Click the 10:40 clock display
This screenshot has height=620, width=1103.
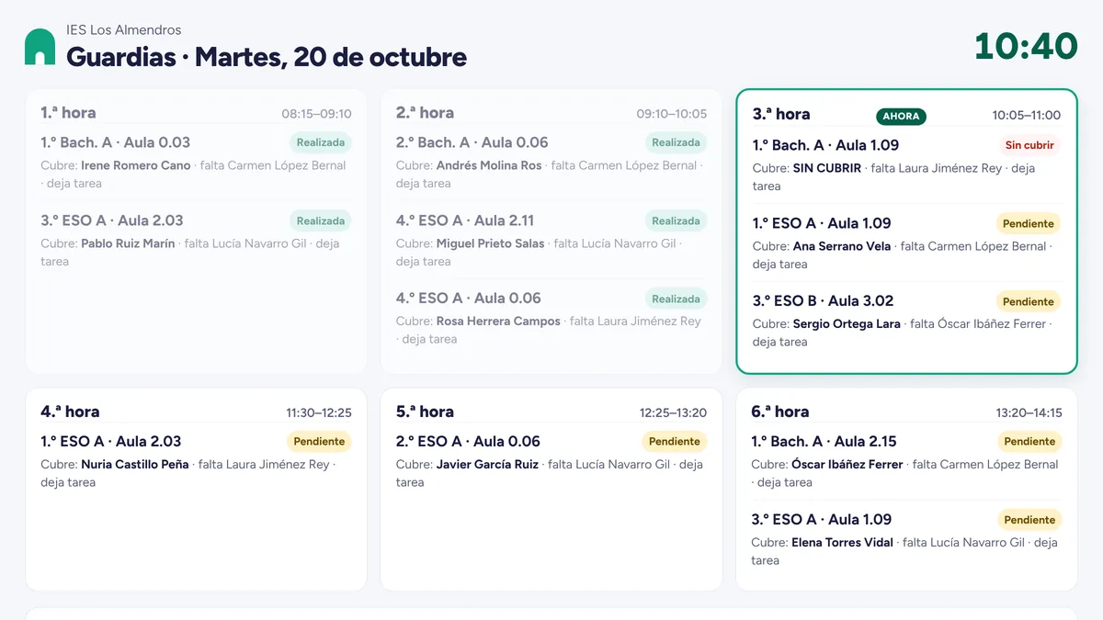pos(1026,46)
